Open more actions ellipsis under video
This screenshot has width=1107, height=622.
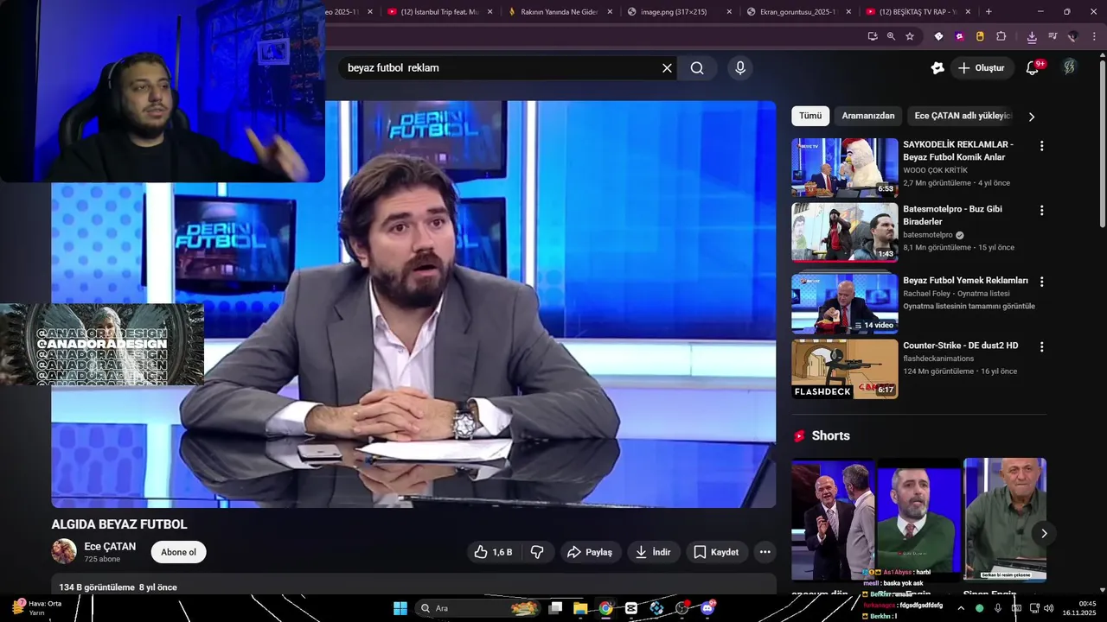click(765, 552)
